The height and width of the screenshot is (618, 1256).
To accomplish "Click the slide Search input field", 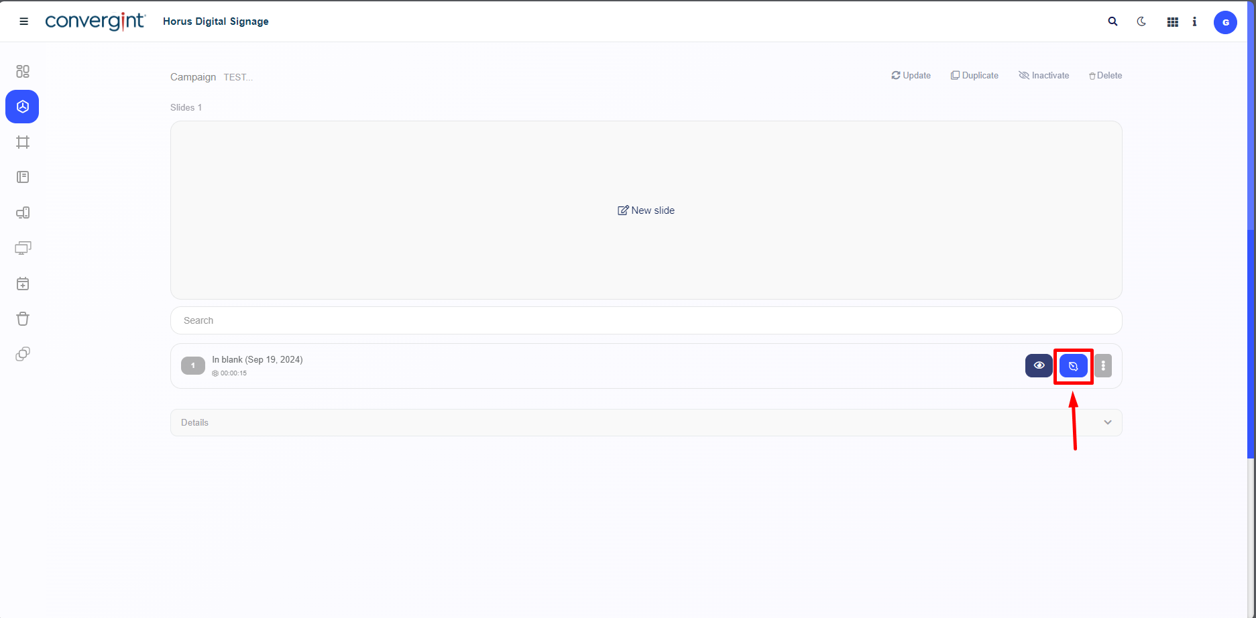I will pyautogui.click(x=646, y=320).
